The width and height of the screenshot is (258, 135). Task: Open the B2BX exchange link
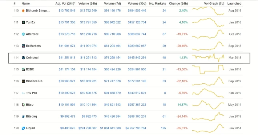pyautogui.click(x=30, y=69)
